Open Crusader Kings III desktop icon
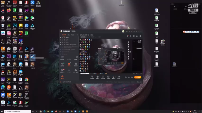Image resolution: width=202 pixels, height=113 pixels. pos(21,50)
